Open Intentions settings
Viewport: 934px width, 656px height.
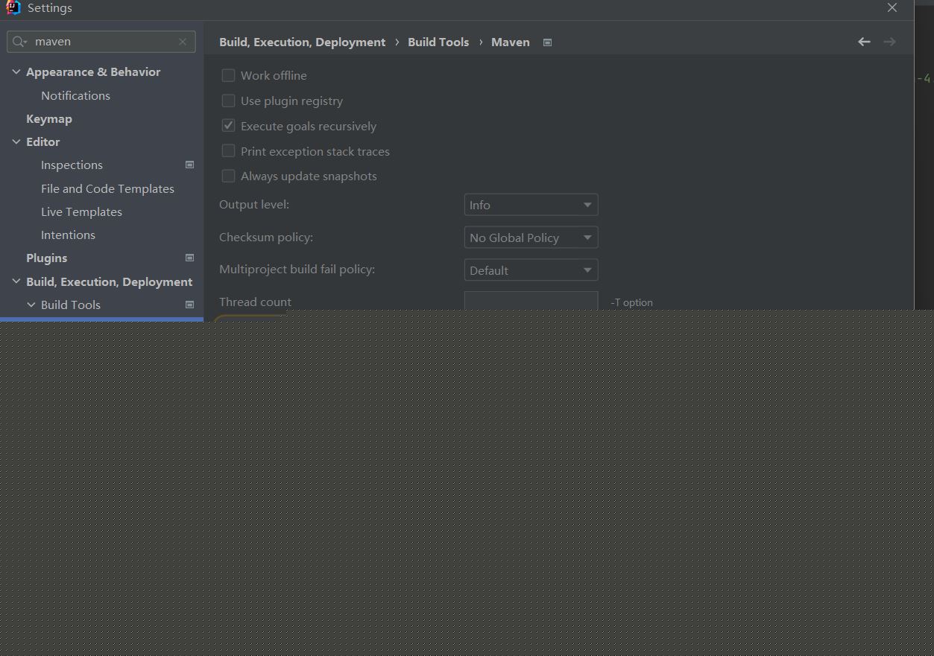click(x=68, y=235)
